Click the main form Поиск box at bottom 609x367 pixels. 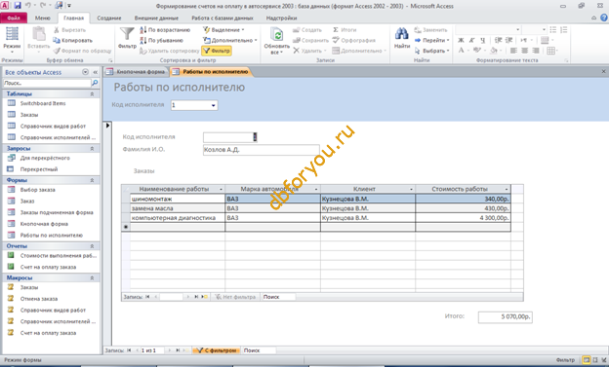coord(259,350)
